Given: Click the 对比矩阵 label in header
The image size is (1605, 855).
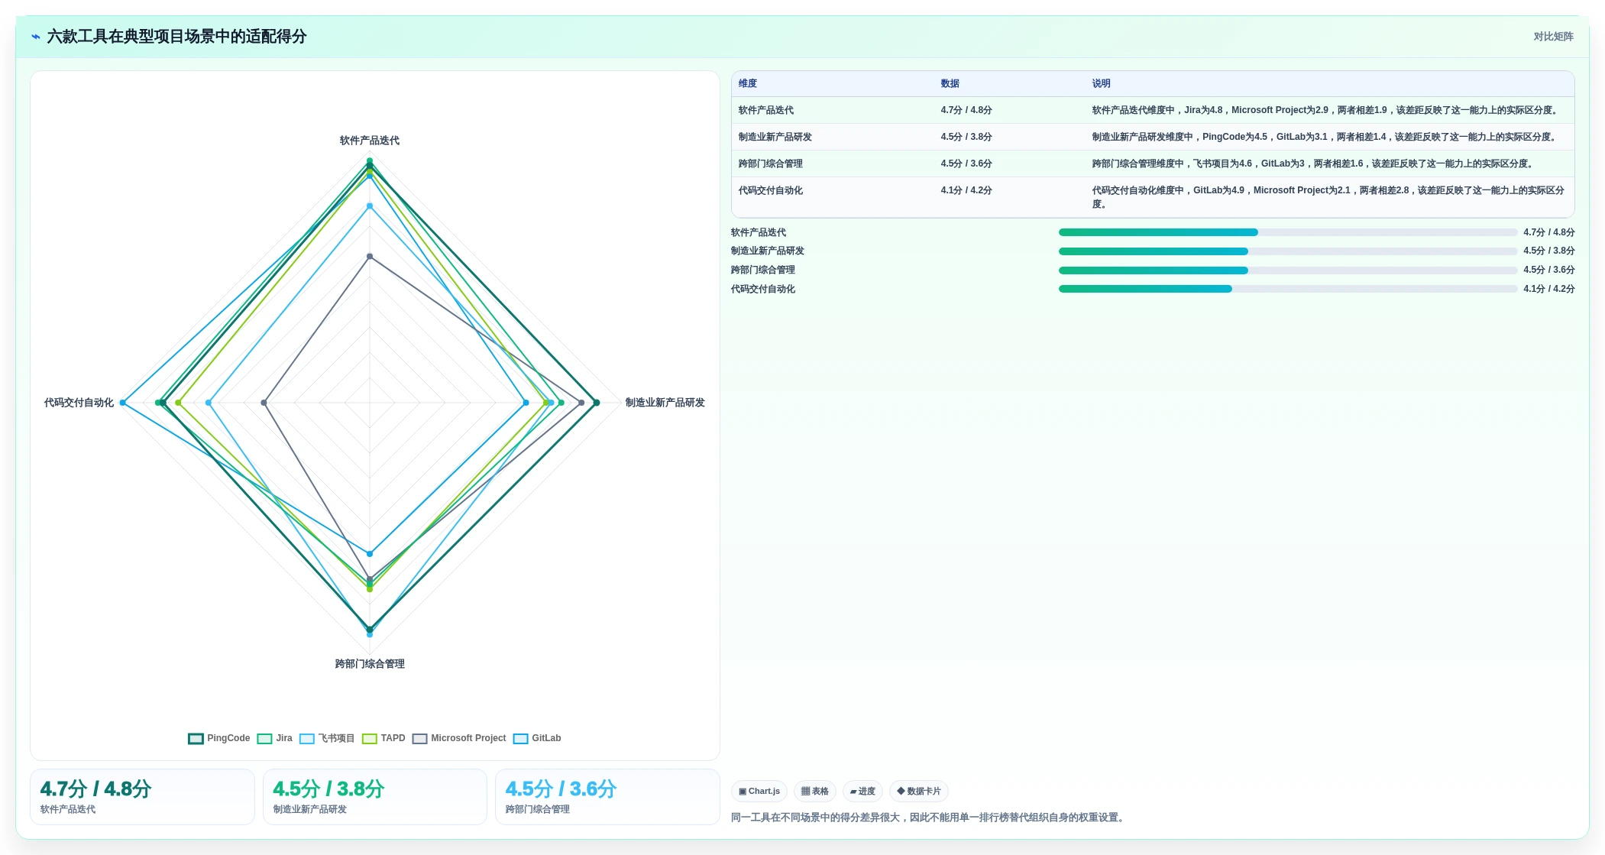Looking at the screenshot, I should [1553, 37].
